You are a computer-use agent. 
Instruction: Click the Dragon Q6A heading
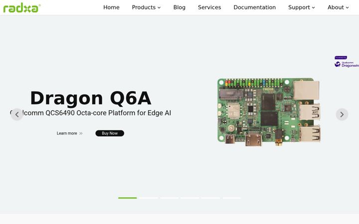coord(91,98)
